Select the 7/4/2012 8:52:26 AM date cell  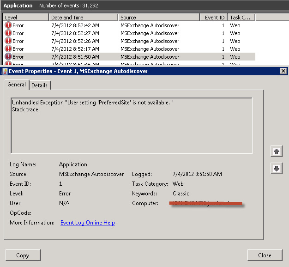[75, 41]
